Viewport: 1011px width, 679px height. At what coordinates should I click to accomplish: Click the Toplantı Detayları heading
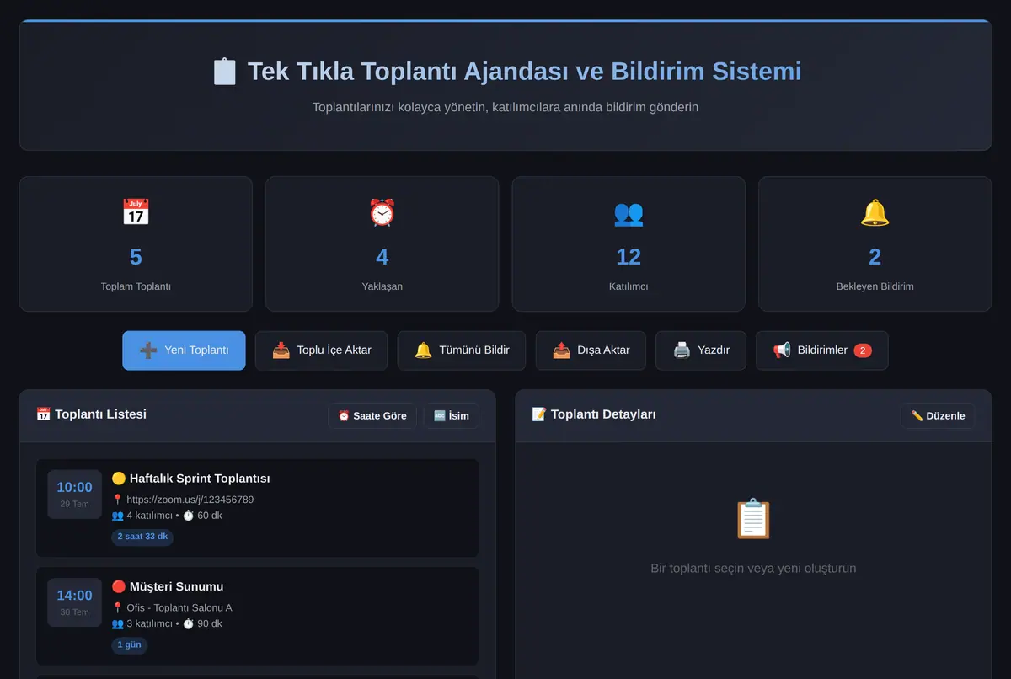(594, 414)
